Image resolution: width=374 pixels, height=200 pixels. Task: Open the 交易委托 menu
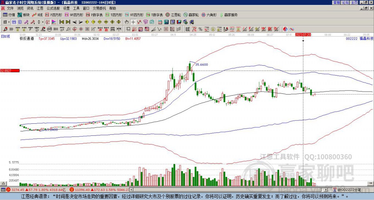coord(99,8)
